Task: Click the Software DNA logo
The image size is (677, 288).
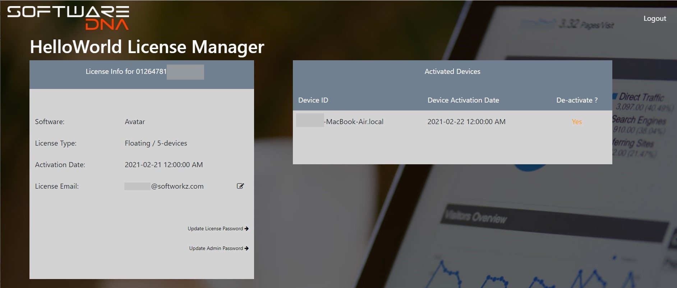Action: pyautogui.click(x=68, y=18)
